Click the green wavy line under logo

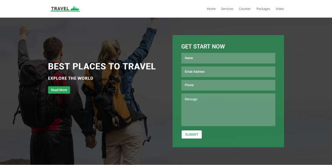click(x=65, y=11)
